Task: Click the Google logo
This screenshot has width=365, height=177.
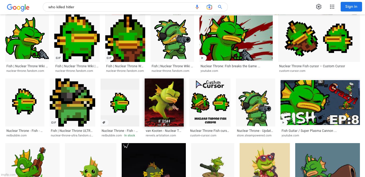Action: (18, 7)
